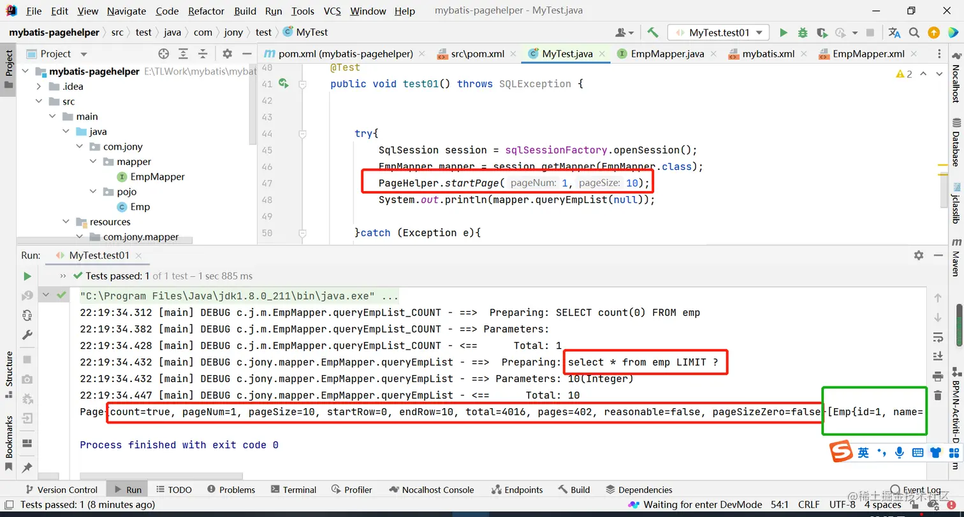The height and width of the screenshot is (517, 964).
Task: Open the Sogou soft keyboard icon
Action: point(917,453)
